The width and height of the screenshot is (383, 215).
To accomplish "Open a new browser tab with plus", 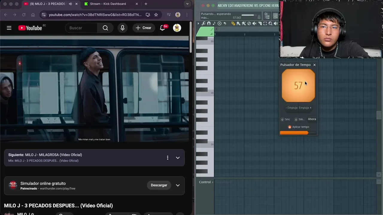I will (146, 4).
